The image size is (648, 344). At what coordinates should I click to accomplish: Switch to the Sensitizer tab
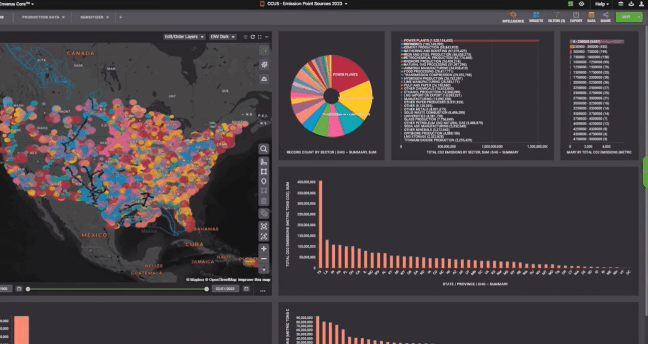(x=91, y=17)
